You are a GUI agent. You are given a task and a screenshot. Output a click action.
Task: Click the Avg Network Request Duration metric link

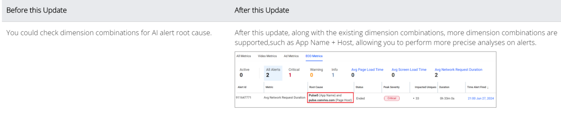[458, 70]
